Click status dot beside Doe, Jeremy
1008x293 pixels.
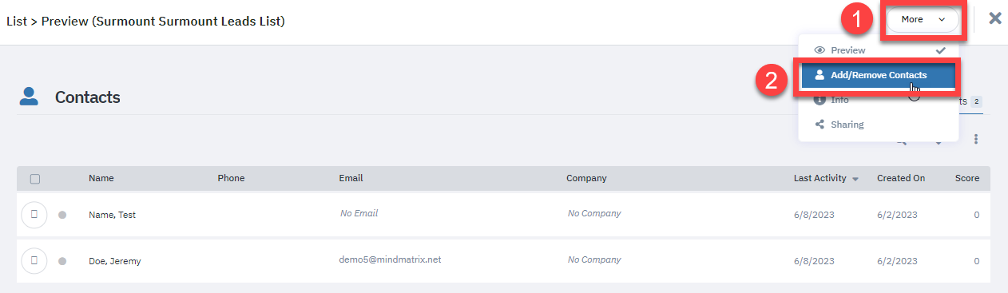tap(62, 261)
